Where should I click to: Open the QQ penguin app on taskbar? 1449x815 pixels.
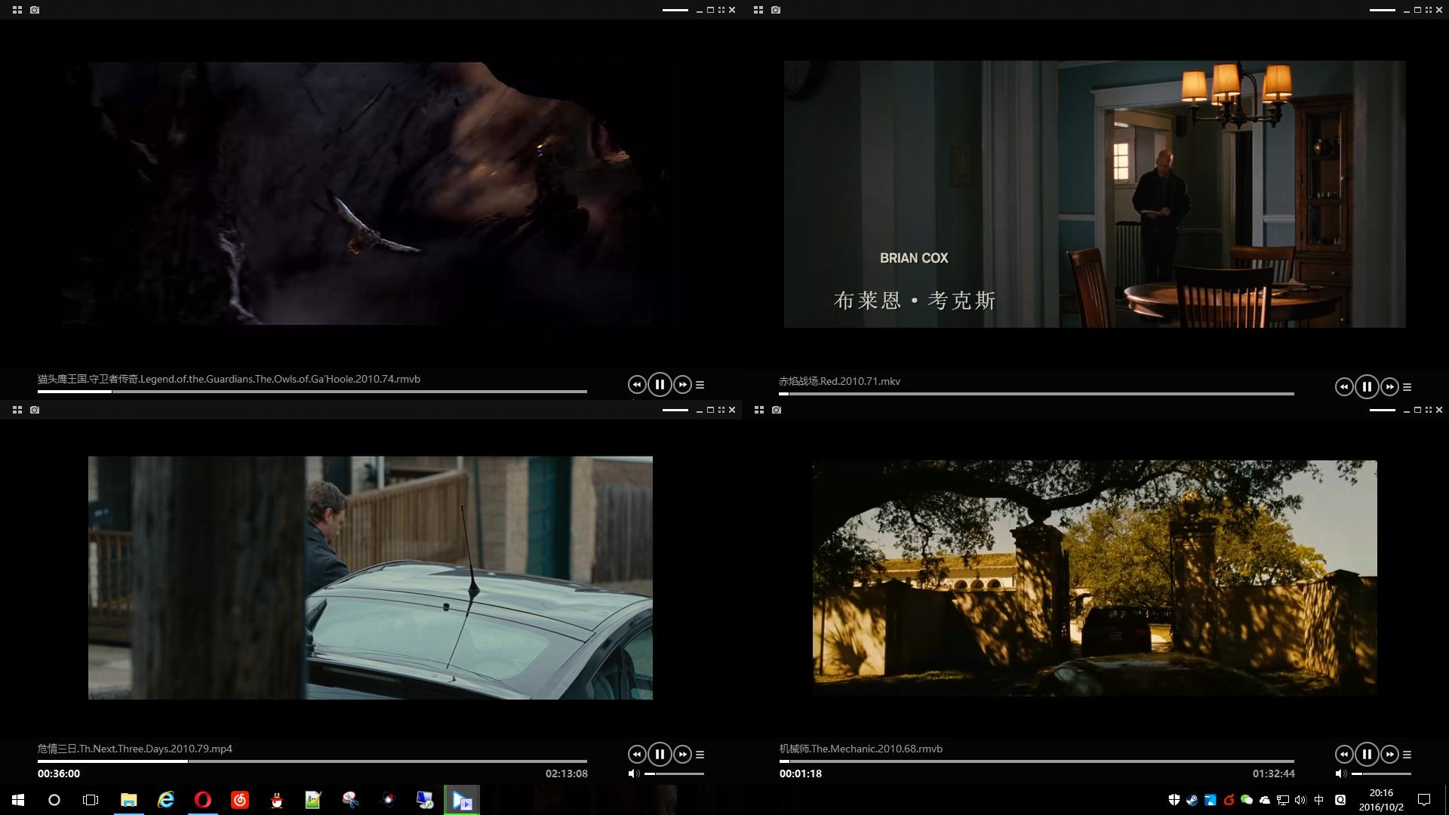point(277,800)
